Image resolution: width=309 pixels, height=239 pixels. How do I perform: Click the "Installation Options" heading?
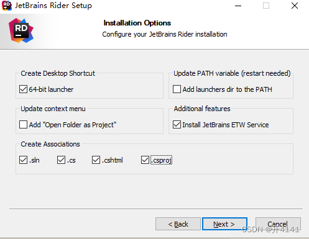tap(137, 23)
